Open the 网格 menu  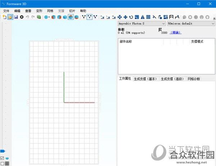pos(50,11)
